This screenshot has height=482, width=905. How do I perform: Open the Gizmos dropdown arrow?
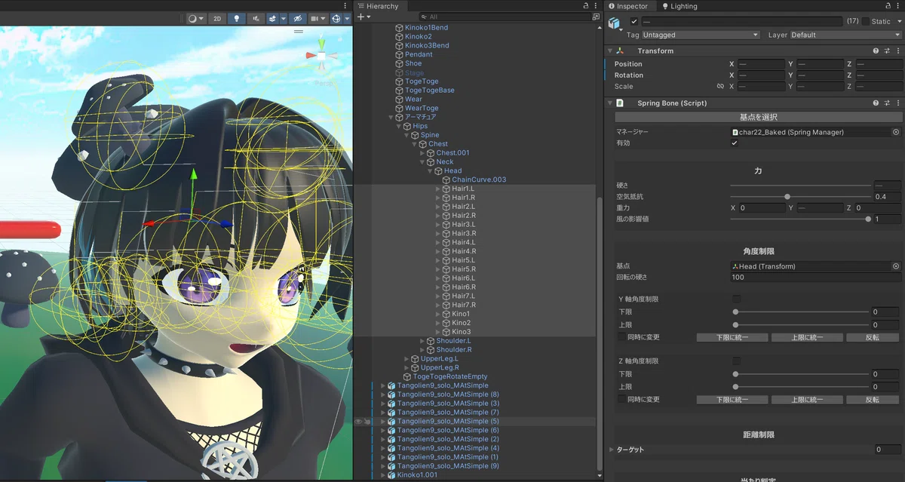[x=348, y=18]
